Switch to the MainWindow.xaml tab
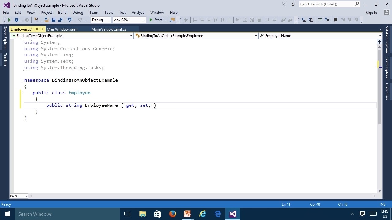This screenshot has height=220, width=392. tap(62, 29)
